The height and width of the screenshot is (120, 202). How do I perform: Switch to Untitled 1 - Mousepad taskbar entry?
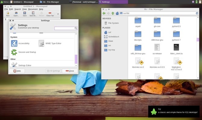[22, 2]
